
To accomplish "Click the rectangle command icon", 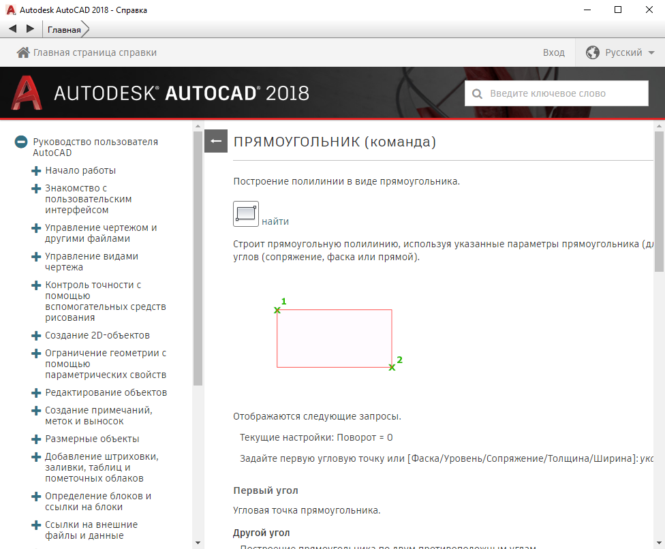I will click(246, 214).
